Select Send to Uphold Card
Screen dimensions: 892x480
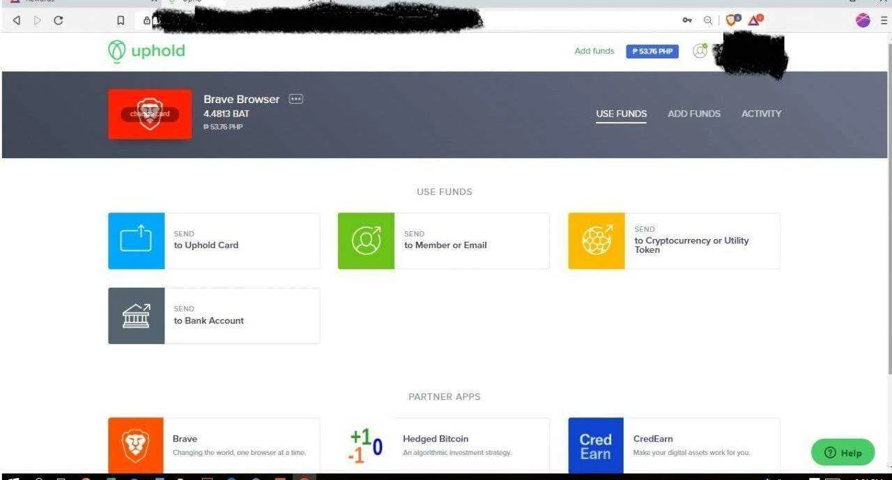(x=214, y=241)
